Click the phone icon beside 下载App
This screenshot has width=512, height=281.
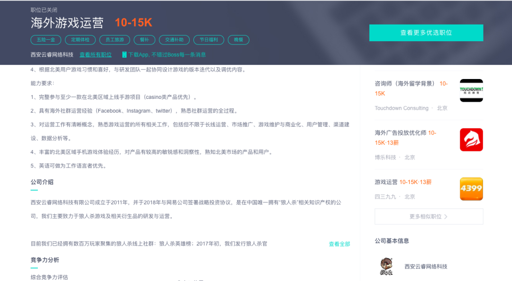(x=124, y=55)
